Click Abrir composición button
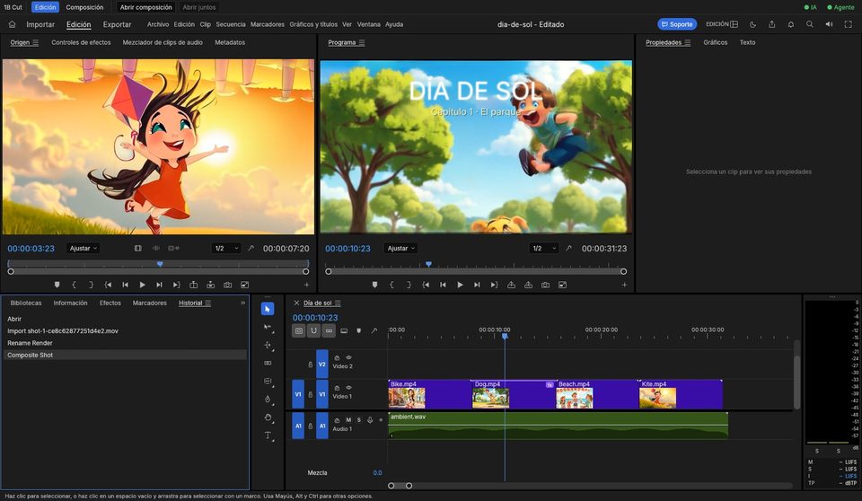The height and width of the screenshot is (501, 862). point(145,7)
